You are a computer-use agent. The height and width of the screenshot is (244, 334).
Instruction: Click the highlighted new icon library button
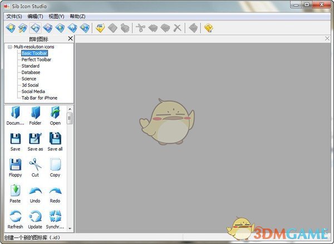click(x=35, y=28)
